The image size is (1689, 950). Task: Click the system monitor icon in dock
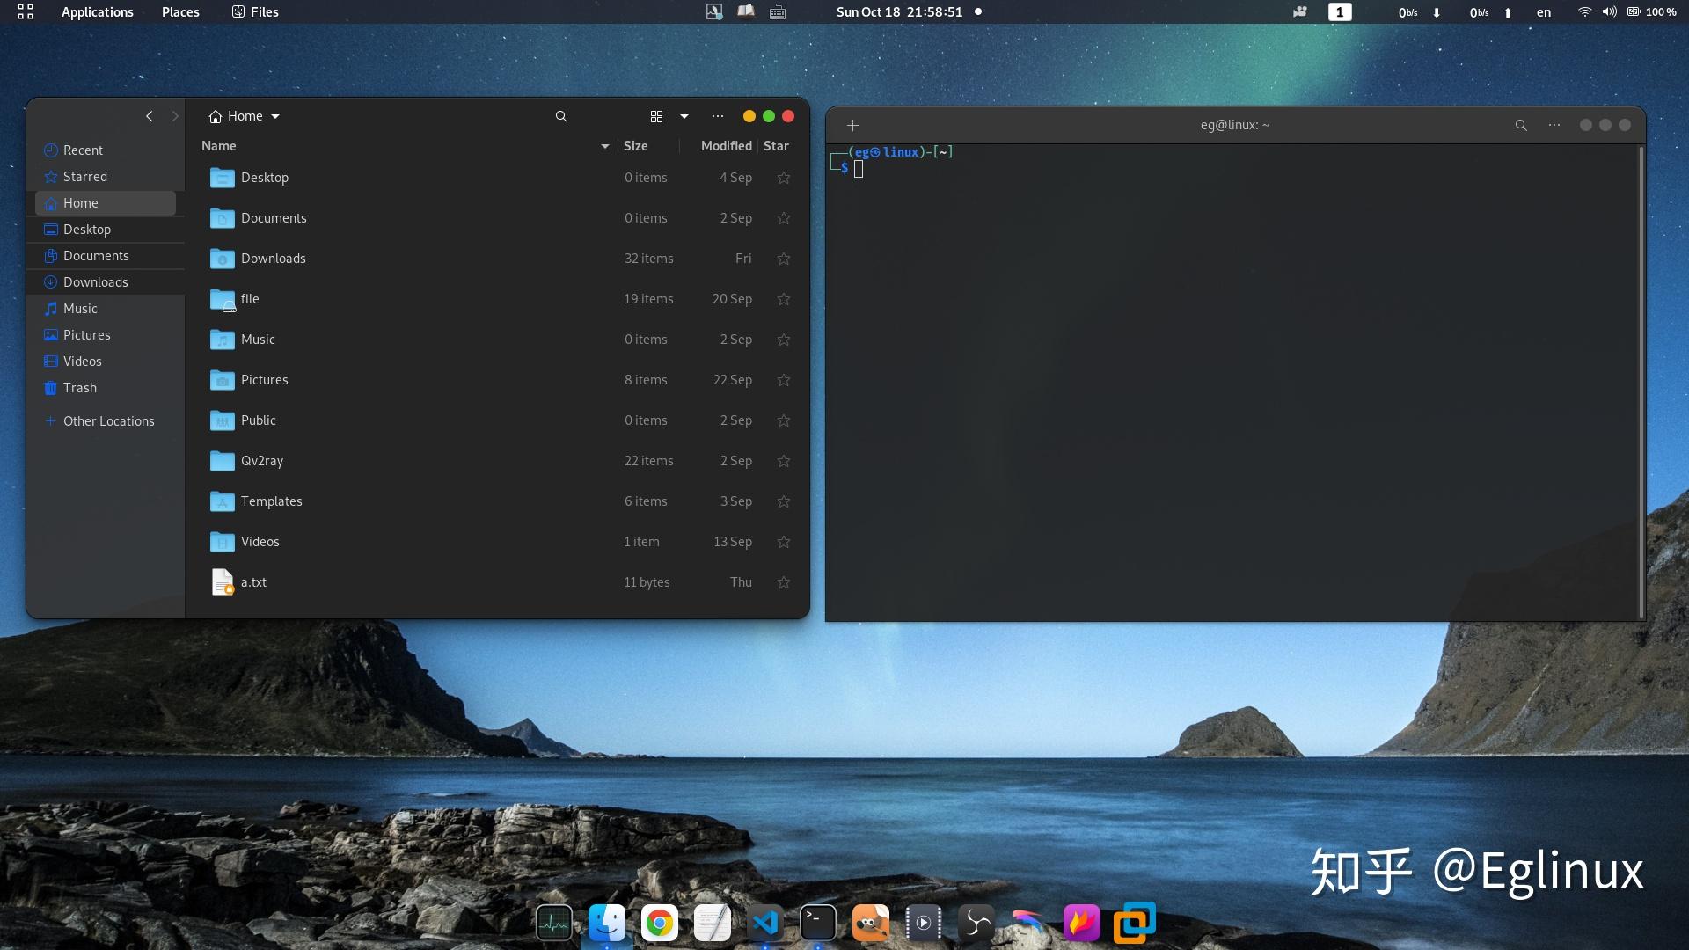[554, 924]
